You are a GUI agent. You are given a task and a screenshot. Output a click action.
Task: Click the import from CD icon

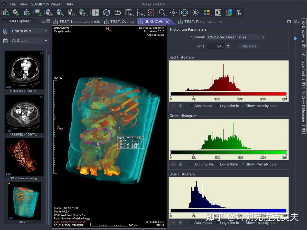point(16,12)
